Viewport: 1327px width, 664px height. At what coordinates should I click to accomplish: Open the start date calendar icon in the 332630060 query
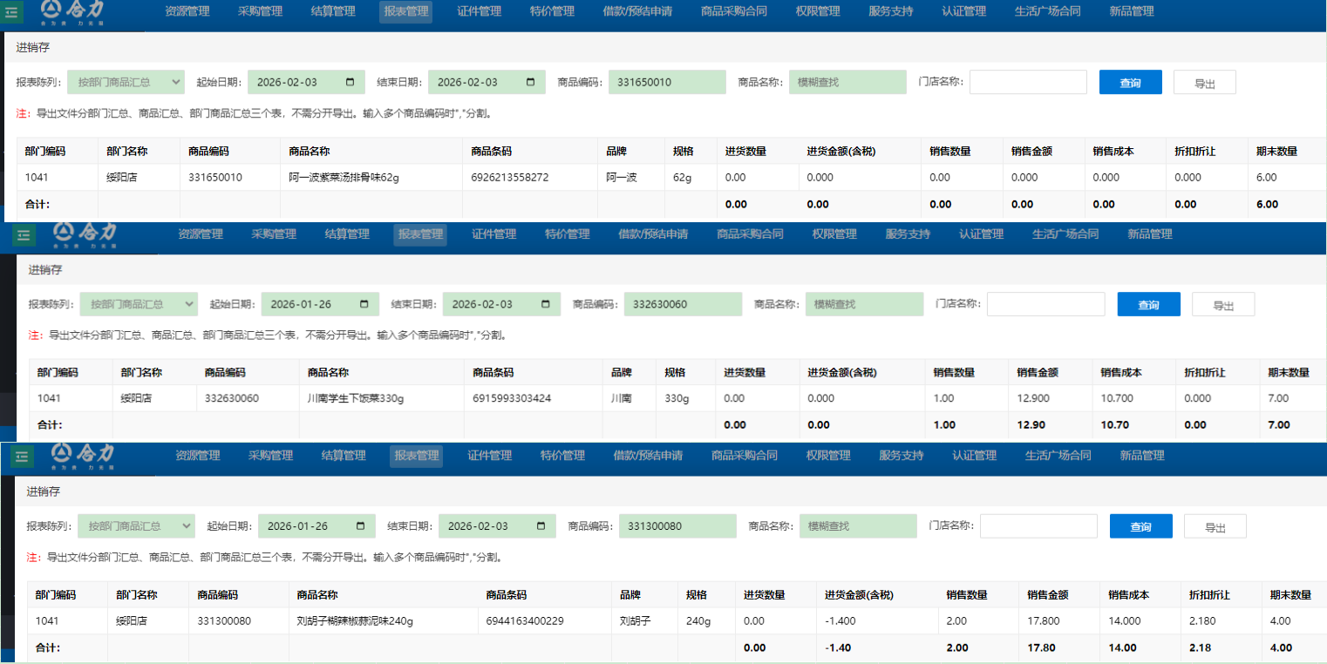(x=364, y=304)
